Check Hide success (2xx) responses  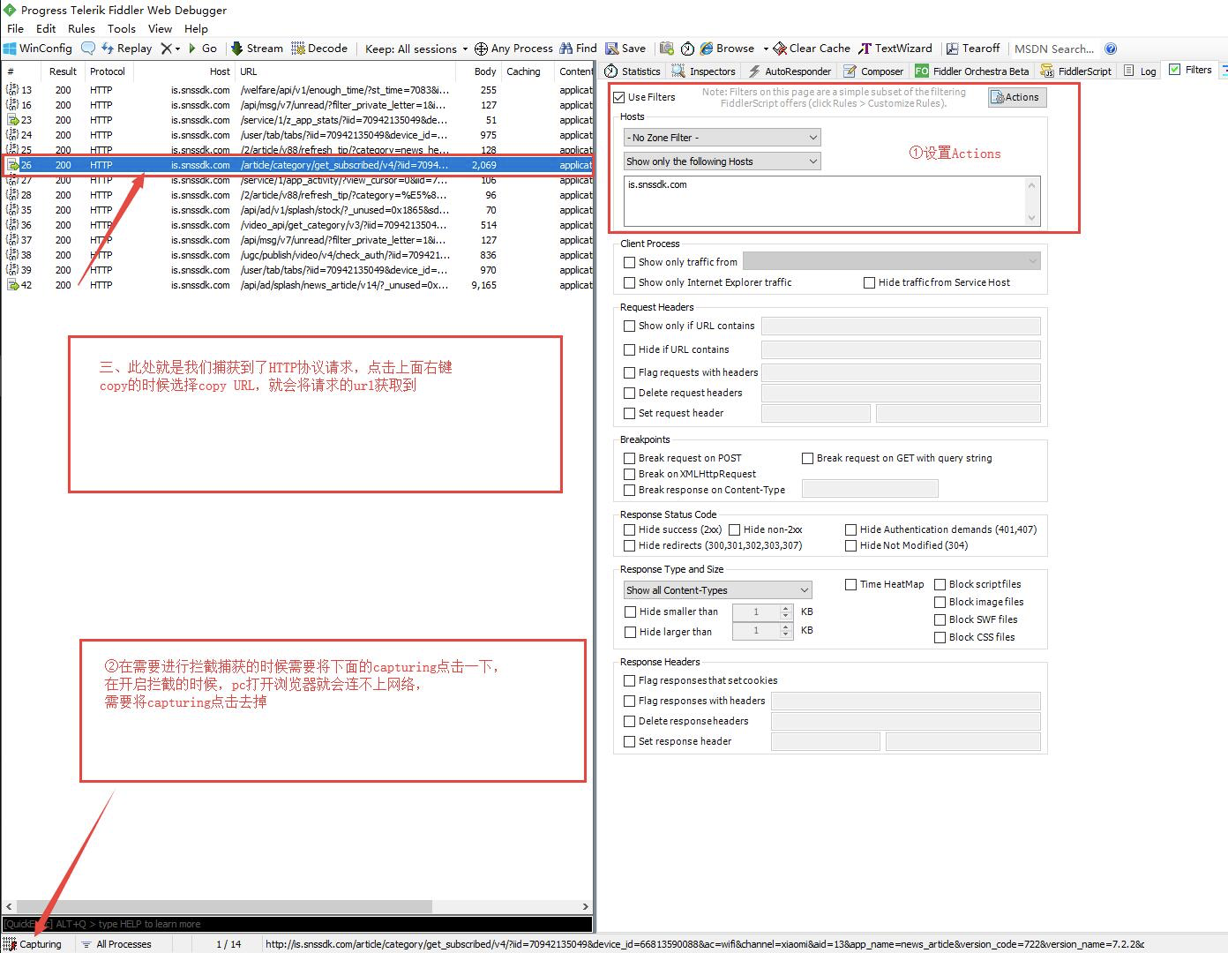pos(629,529)
